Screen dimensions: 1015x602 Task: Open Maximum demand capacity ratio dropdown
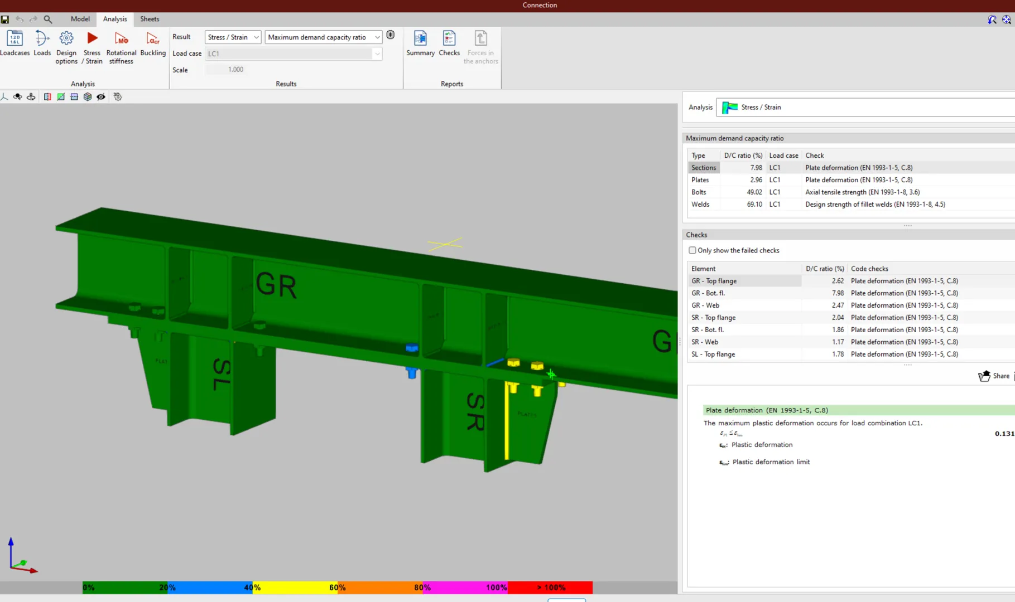(323, 37)
